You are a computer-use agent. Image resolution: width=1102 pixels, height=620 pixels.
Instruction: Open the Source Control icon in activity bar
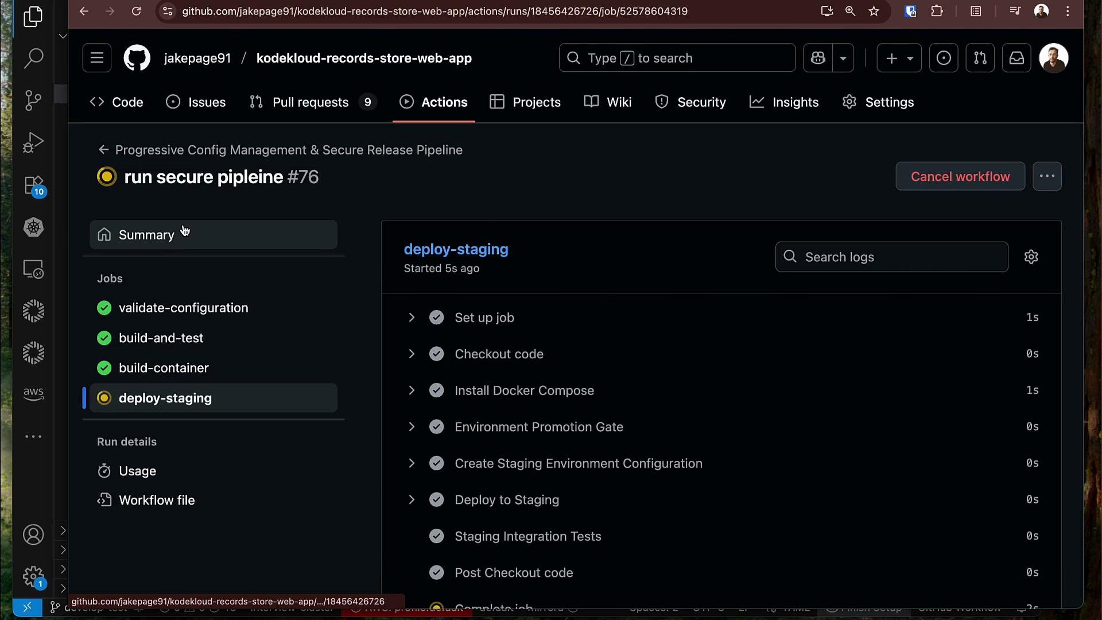point(33,100)
